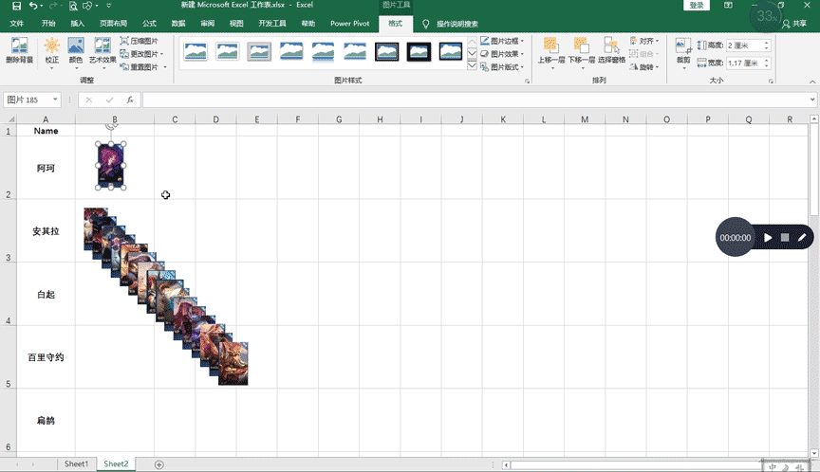Apply the first picture style thumbnail
The height and width of the screenshot is (472, 820).
point(196,51)
